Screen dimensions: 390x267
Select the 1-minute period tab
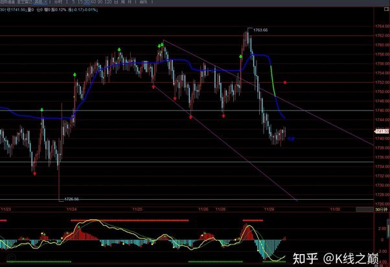pos(67,2)
